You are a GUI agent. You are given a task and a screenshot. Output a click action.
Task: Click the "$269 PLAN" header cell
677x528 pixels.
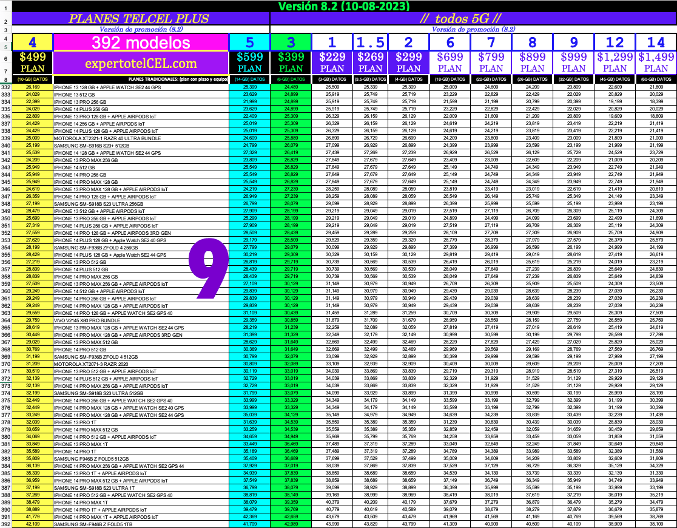[371, 63]
